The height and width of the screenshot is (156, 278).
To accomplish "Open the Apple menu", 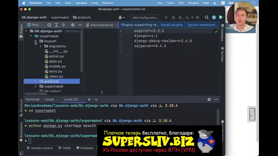I will point(24,3).
